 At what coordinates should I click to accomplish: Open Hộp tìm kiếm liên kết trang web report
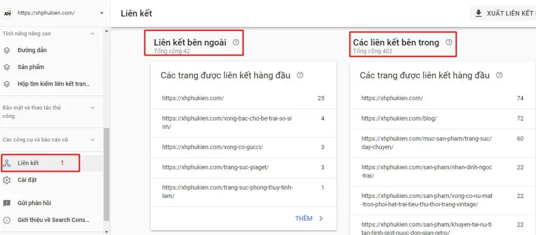click(53, 84)
